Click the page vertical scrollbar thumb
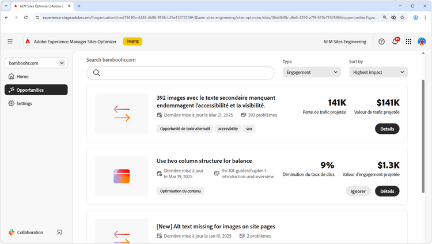Image resolution: width=432 pixels, height=244 pixels. pyautogui.click(x=423, y=136)
